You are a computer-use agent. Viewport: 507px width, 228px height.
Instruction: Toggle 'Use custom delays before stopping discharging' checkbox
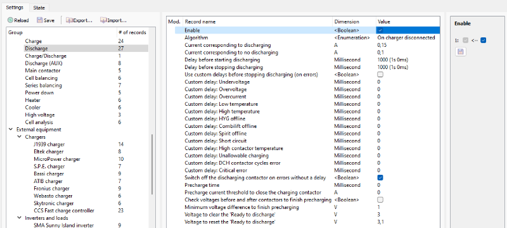pos(380,75)
